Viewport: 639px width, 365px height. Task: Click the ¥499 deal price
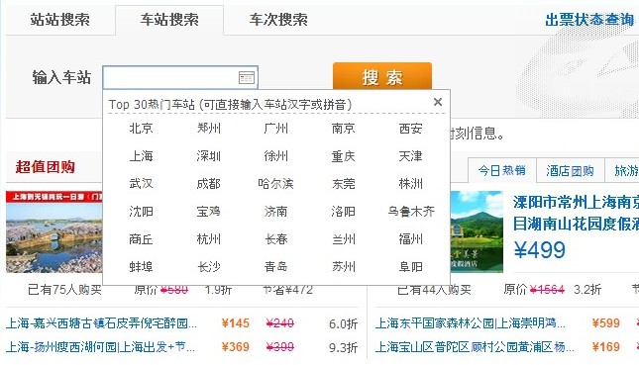(x=540, y=250)
